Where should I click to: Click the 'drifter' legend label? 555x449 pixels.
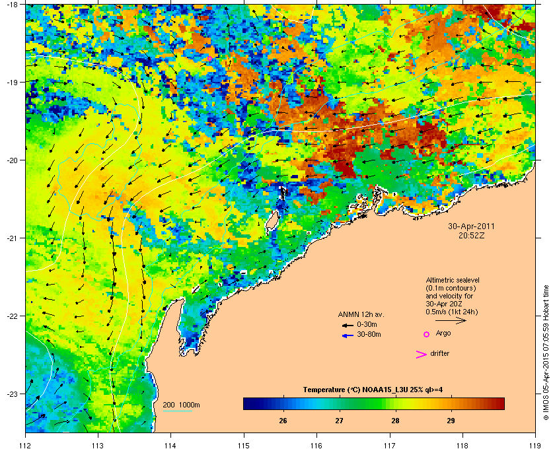point(440,353)
